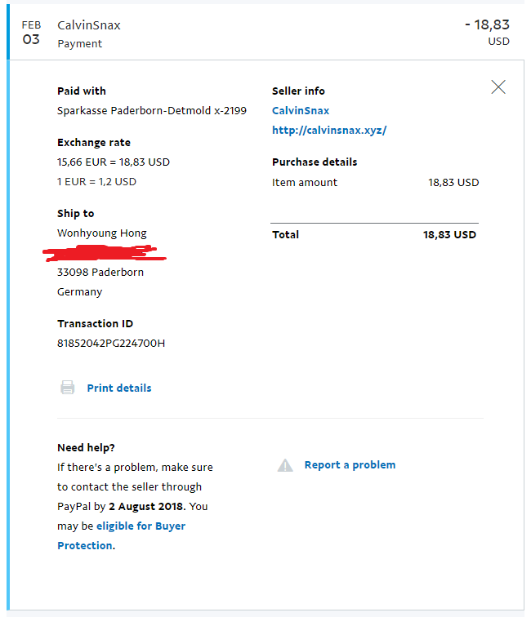The height and width of the screenshot is (617, 531).
Task: Click the red redacted address line
Action: click(x=105, y=253)
